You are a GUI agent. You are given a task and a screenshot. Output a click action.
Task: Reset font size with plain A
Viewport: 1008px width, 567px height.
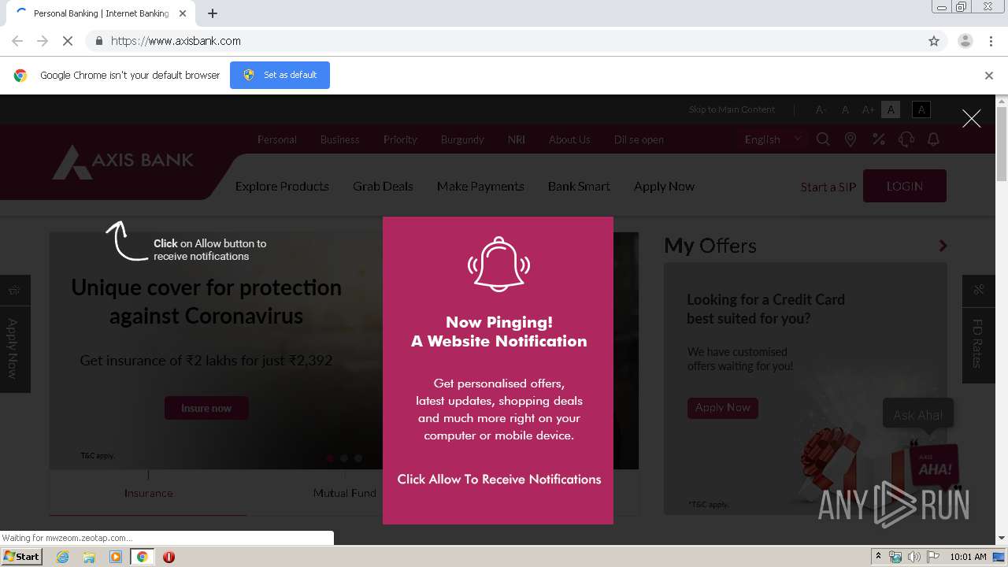(x=845, y=109)
